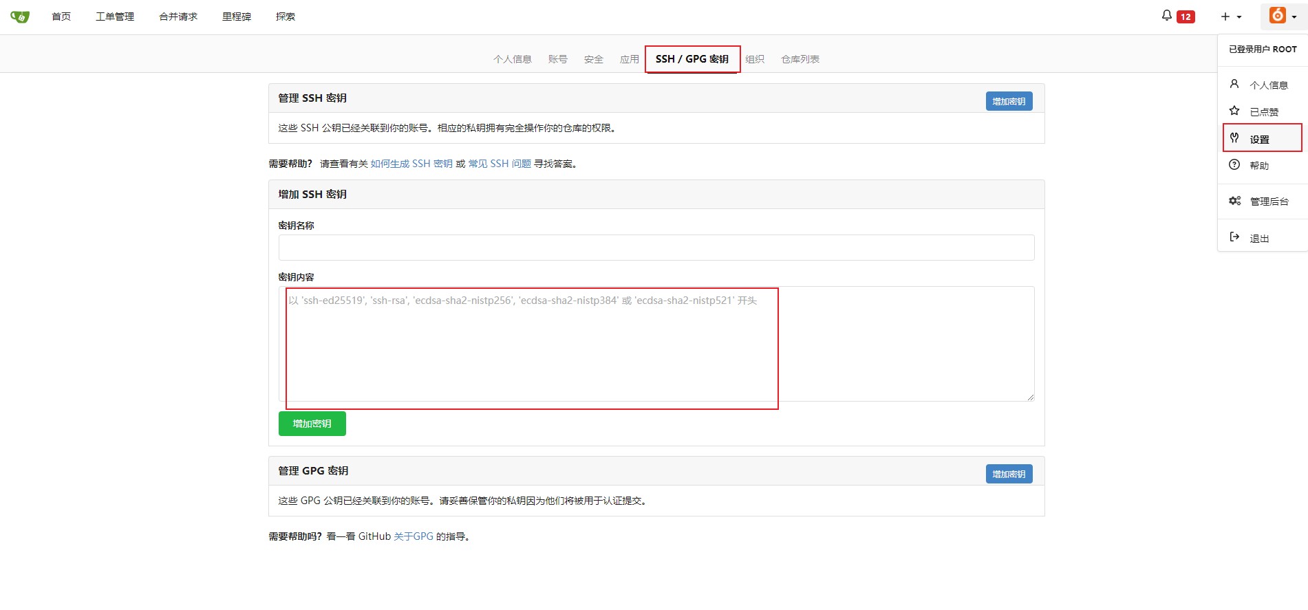Click the 增加 SSH 密钥 heading

[x=312, y=195]
